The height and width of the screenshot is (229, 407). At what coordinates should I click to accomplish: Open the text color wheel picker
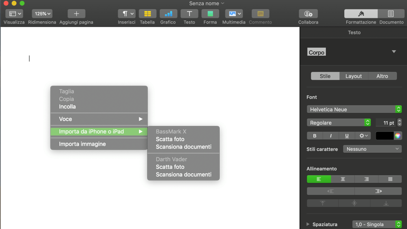pos(398,136)
